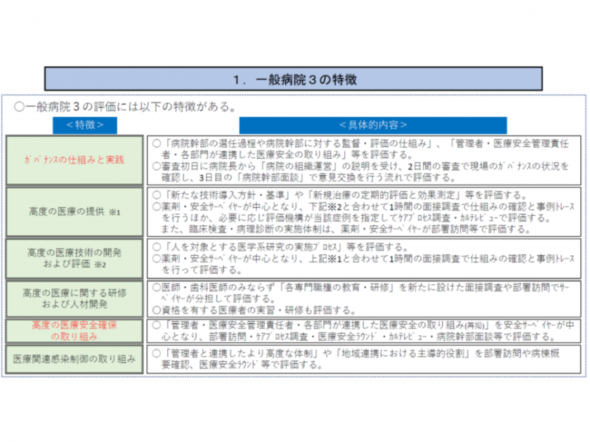Image resolution: width=590 pixels, height=442 pixels.
Task: Click the line starting 'また、臨床検査・病理診断'
Action: [x=347, y=228]
